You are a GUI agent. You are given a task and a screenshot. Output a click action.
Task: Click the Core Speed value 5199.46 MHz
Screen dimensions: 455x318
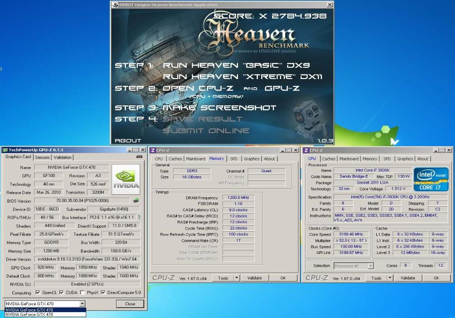tap(351, 234)
